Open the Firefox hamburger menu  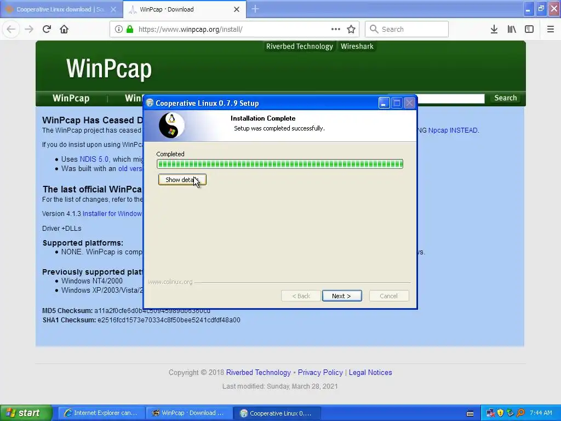551,29
